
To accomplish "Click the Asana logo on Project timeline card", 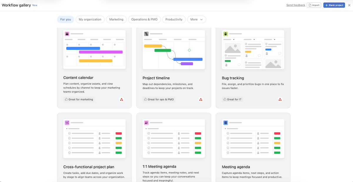I will coord(201,99).
